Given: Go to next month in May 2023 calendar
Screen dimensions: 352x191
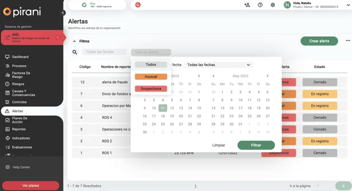Looking at the screenshot, I should [267, 76].
